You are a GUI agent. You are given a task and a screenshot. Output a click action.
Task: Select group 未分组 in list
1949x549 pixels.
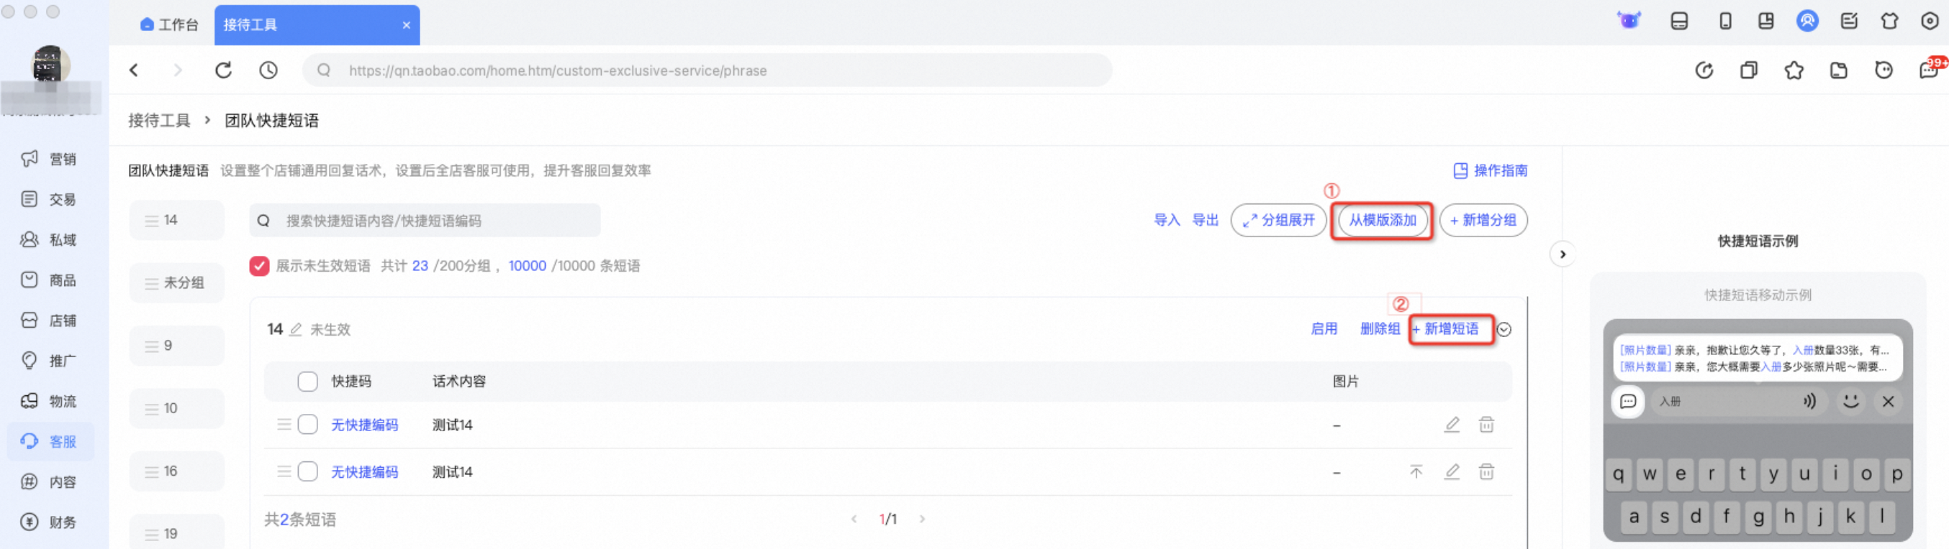[177, 282]
